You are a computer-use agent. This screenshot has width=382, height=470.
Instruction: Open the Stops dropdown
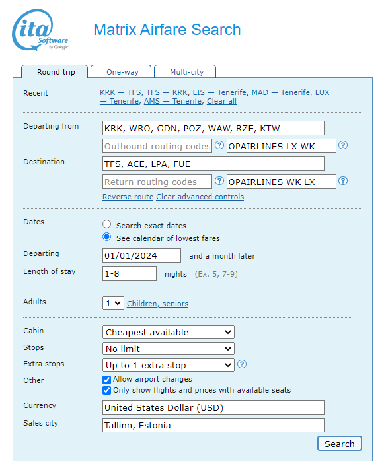[169, 349]
